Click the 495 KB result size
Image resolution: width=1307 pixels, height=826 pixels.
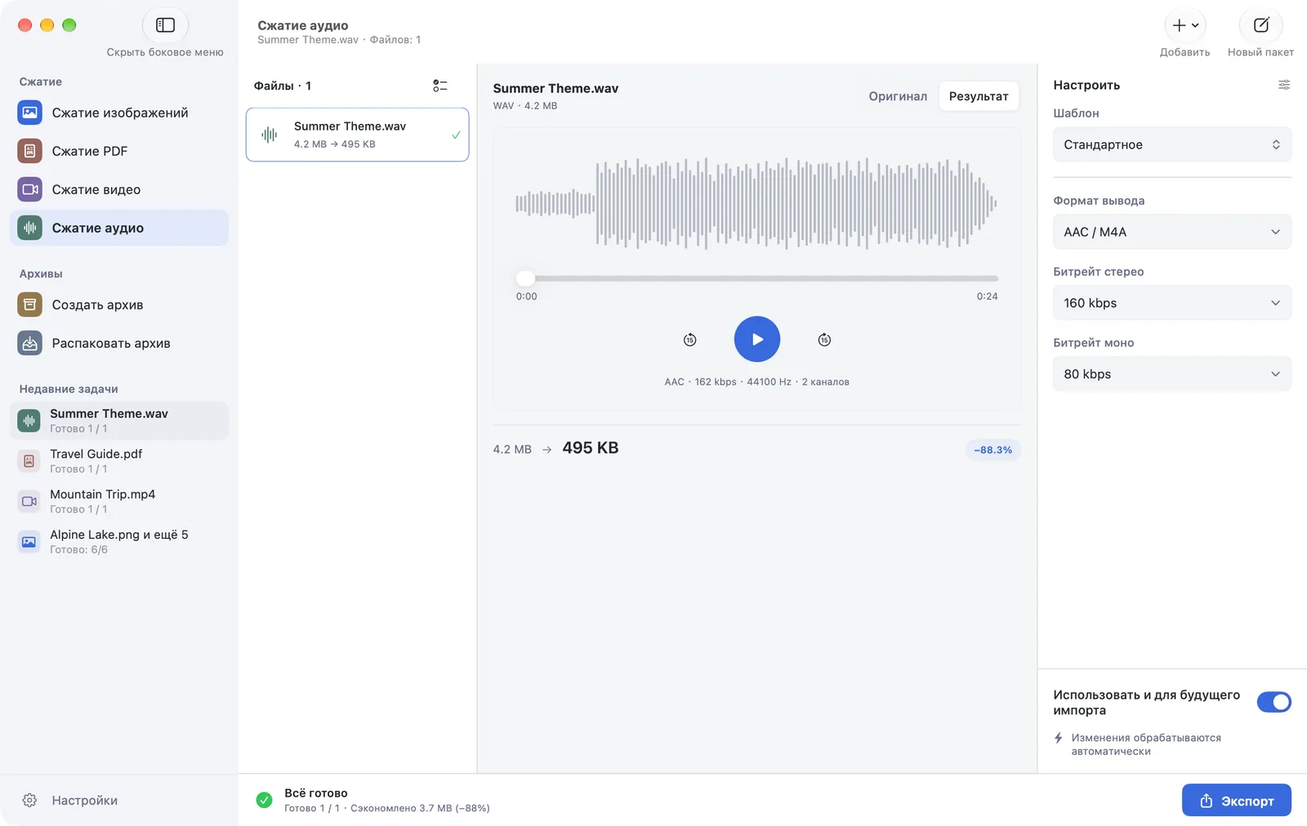click(591, 448)
